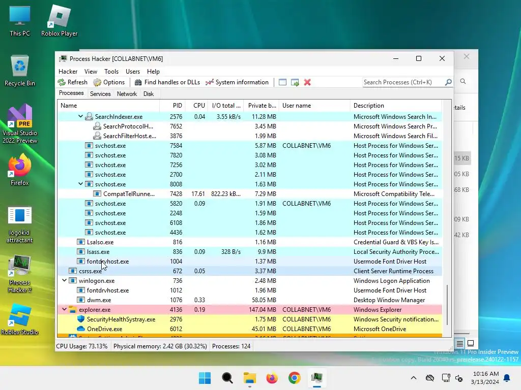Sort by the Private bytes column header
This screenshot has height=390, width=521.
[262, 106]
